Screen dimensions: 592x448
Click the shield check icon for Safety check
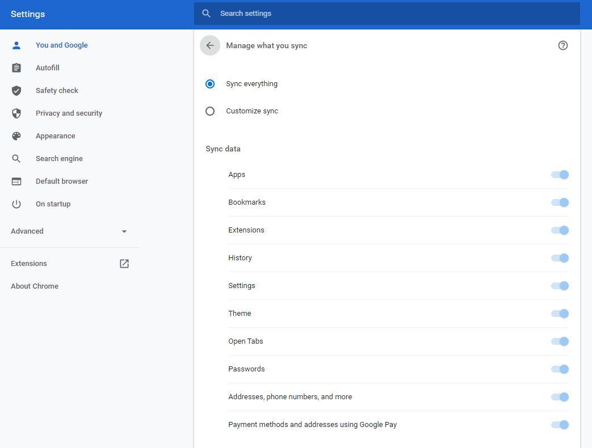tap(16, 91)
